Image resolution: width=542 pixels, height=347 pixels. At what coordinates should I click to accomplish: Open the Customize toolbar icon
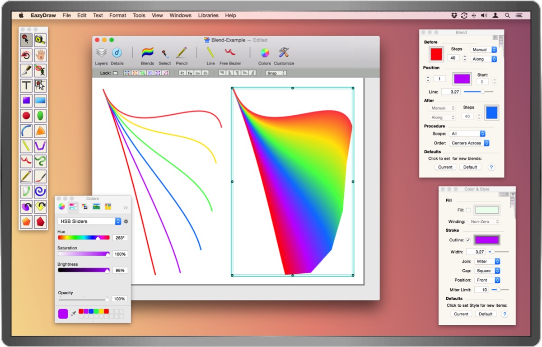[284, 53]
